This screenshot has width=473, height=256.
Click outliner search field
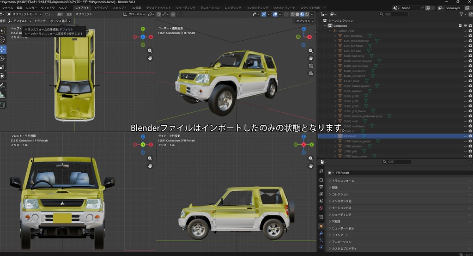tap(394, 14)
